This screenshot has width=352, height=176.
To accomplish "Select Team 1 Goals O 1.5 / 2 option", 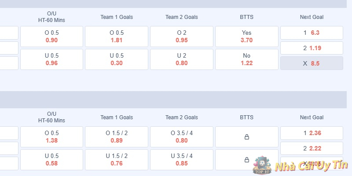I will (117, 137).
